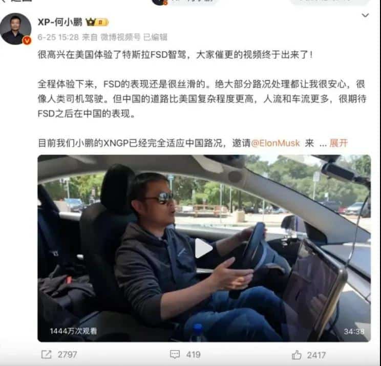The image size is (381, 366).
Task: Like the post with thumbs-up icon
Action: 297,355
